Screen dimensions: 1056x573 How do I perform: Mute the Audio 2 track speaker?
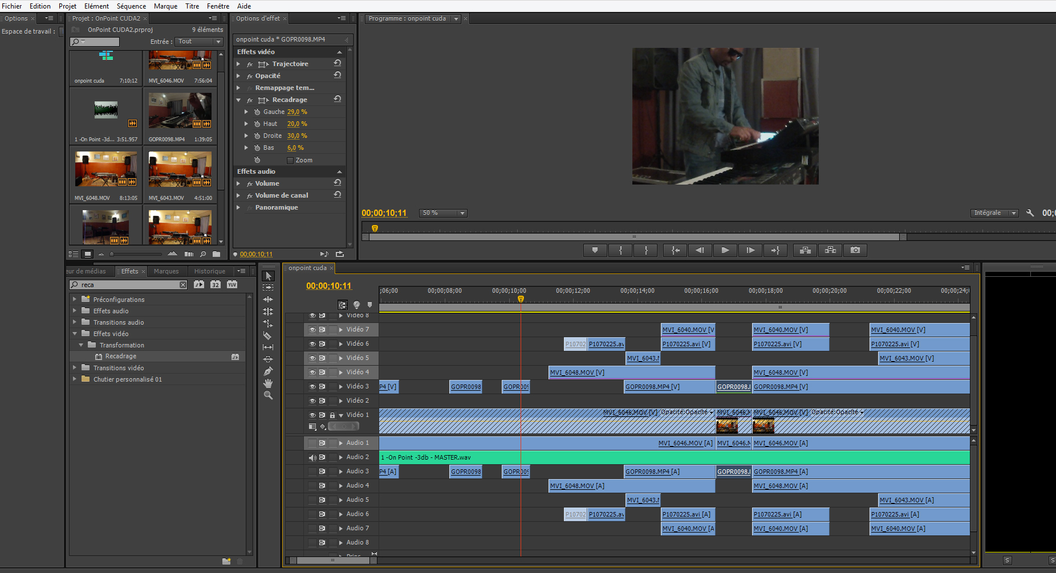click(x=312, y=457)
